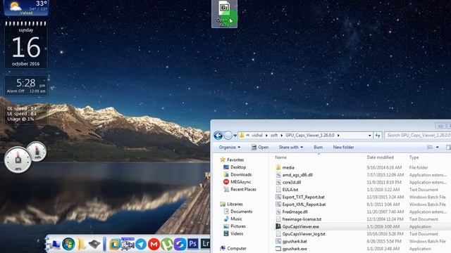Select Pictures library
451x253 pixels.
click(x=238, y=226)
